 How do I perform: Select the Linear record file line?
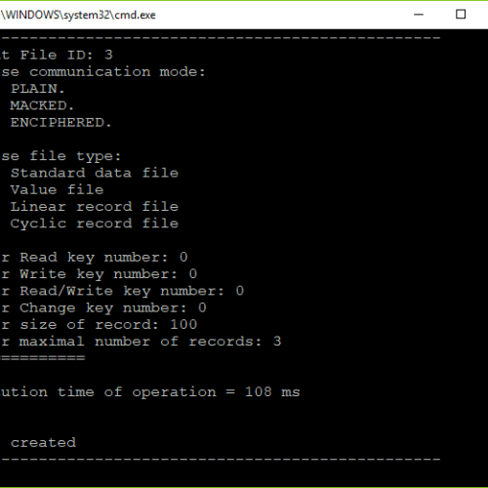tap(95, 207)
